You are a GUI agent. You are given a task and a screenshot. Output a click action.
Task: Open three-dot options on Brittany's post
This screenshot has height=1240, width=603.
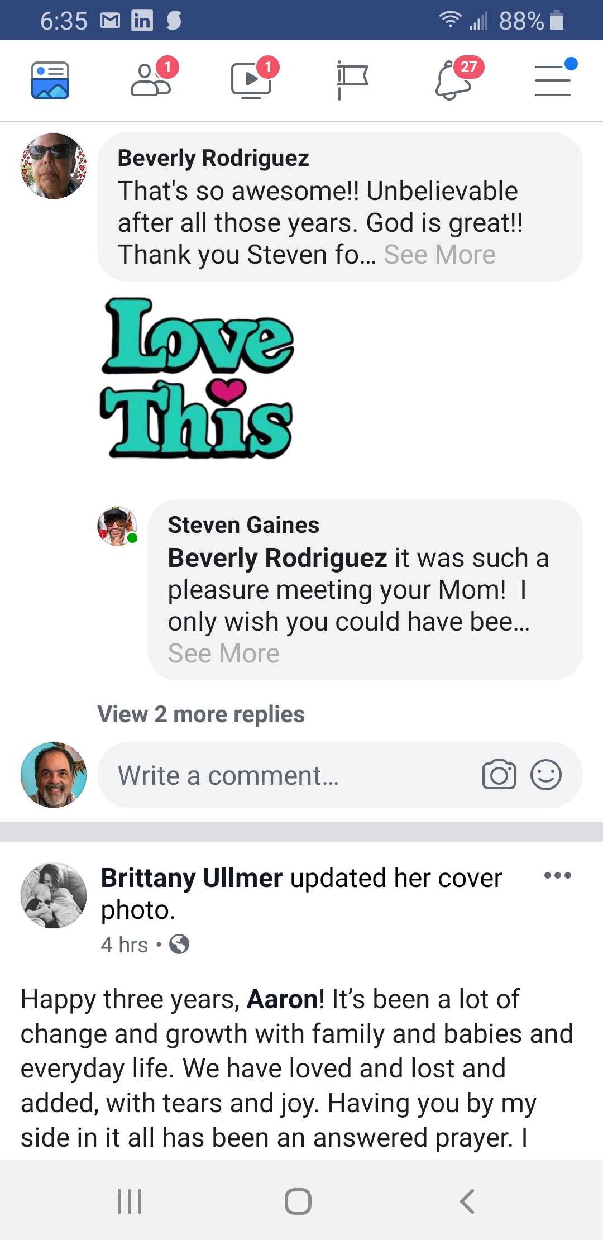coord(557,875)
